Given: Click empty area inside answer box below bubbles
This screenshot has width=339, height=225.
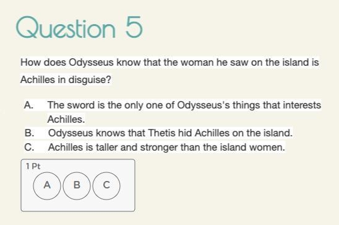Looking at the screenshot, I should pyautogui.click(x=78, y=205).
